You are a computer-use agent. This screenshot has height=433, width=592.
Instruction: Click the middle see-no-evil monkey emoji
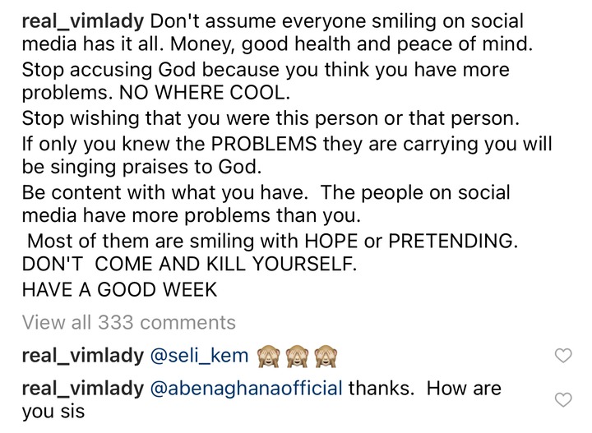(297, 356)
